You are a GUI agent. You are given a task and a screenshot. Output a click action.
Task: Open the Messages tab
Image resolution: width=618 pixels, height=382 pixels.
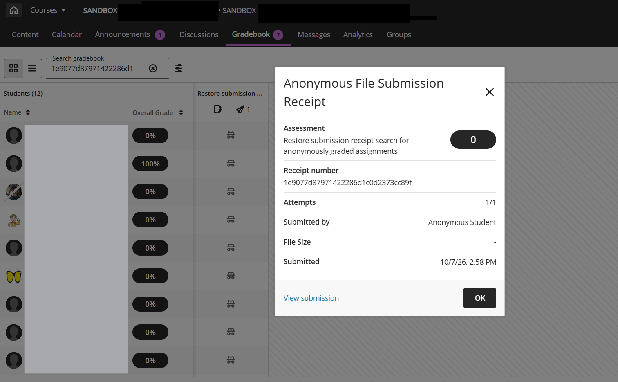[314, 35]
